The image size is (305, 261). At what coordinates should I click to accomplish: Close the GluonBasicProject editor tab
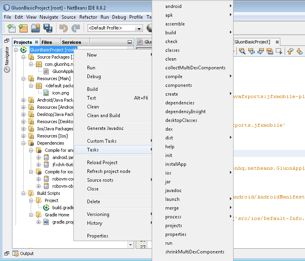[x=277, y=42]
